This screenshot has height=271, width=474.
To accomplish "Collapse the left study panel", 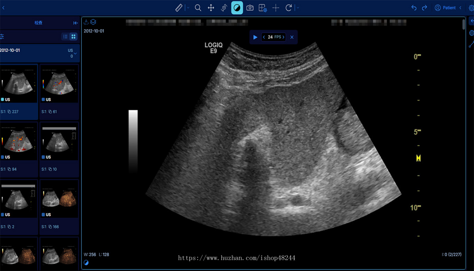I will pos(75,23).
